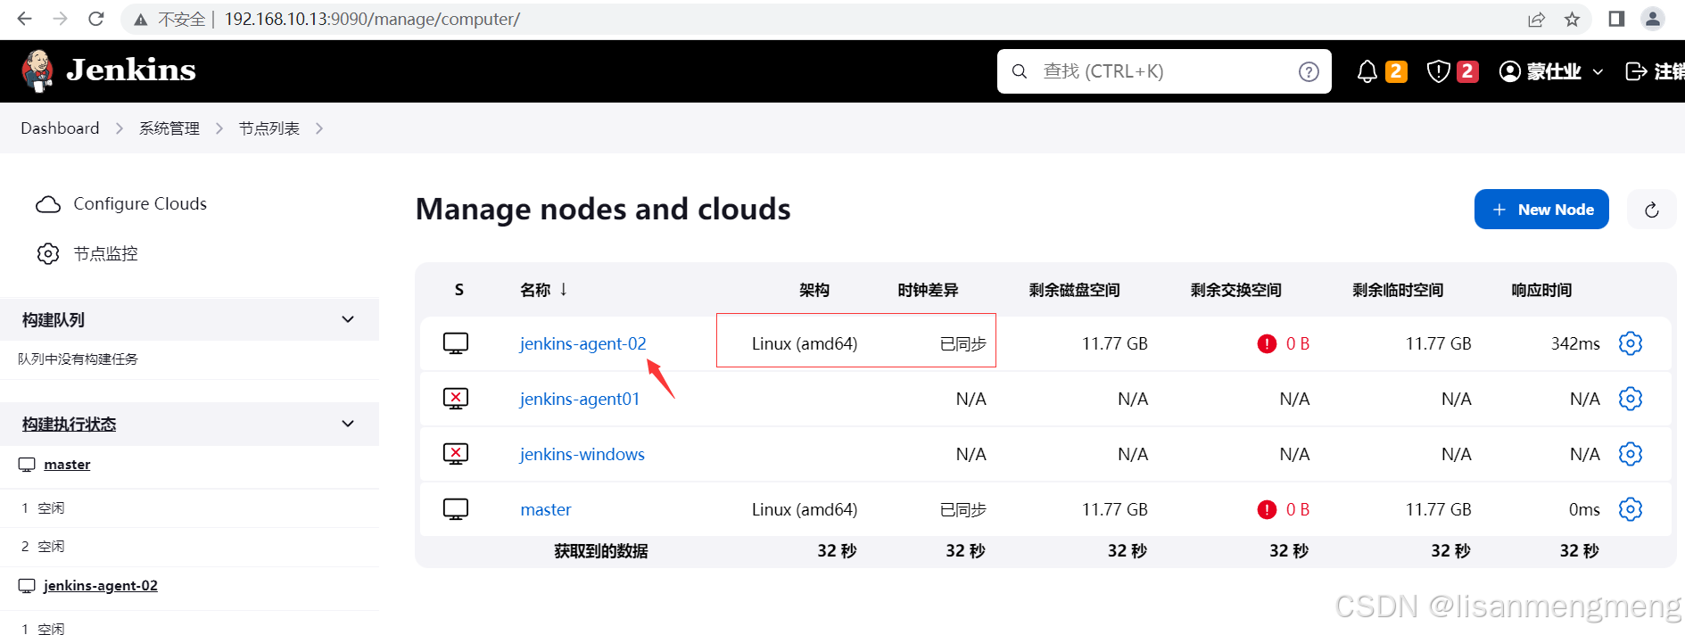Open the notifications bell icon
Image resolution: width=1685 pixels, height=635 pixels.
(1367, 71)
